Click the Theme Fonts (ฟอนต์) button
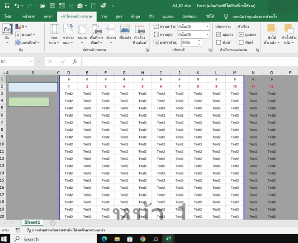Screen dimensions: 298x243 [25, 34]
